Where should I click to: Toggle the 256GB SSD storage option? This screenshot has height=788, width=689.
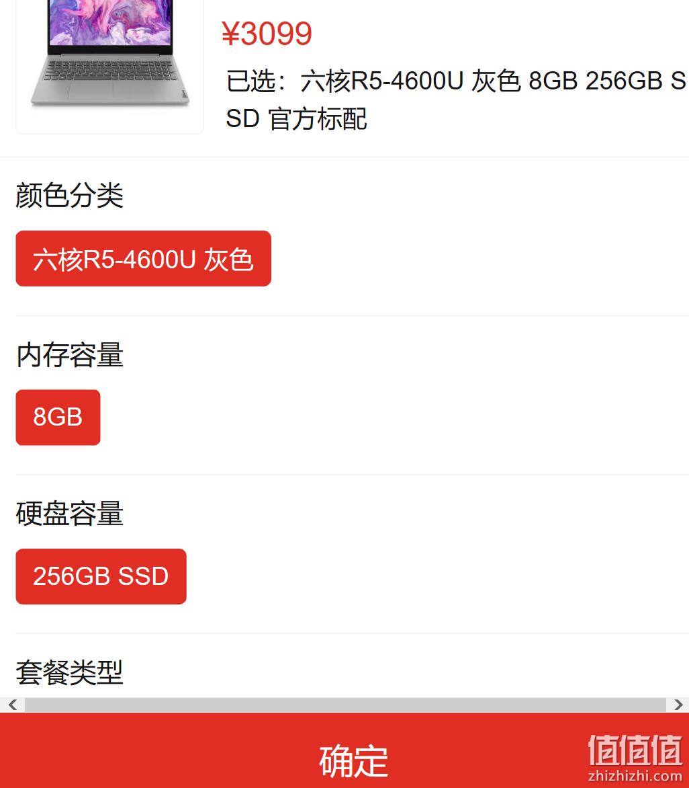click(x=101, y=576)
